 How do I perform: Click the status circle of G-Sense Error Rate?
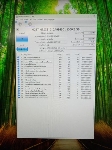19,80
